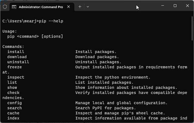Click the 'inspect' command text
Screen dimensions: 194x123
16,77
